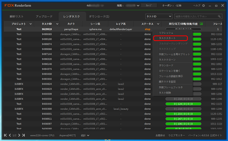
Task: Select task ID 9488624 row
Action: pos(113,84)
